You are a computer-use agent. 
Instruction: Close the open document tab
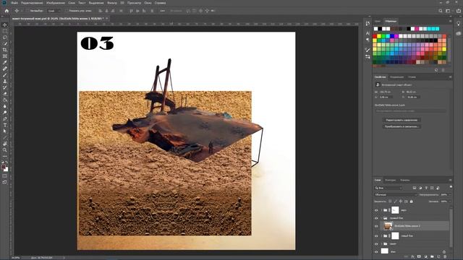pyautogui.click(x=106, y=18)
